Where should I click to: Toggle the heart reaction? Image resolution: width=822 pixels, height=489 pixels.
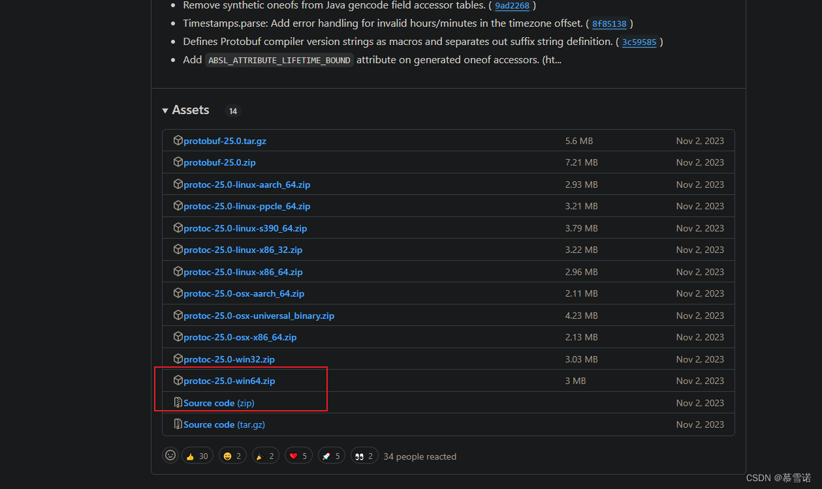point(298,455)
